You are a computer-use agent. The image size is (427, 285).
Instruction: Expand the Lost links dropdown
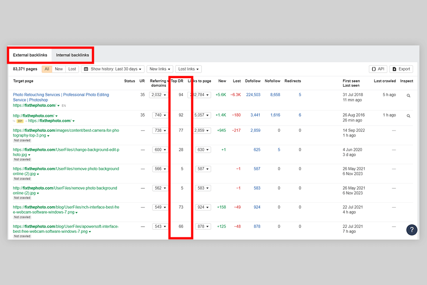tap(188, 69)
